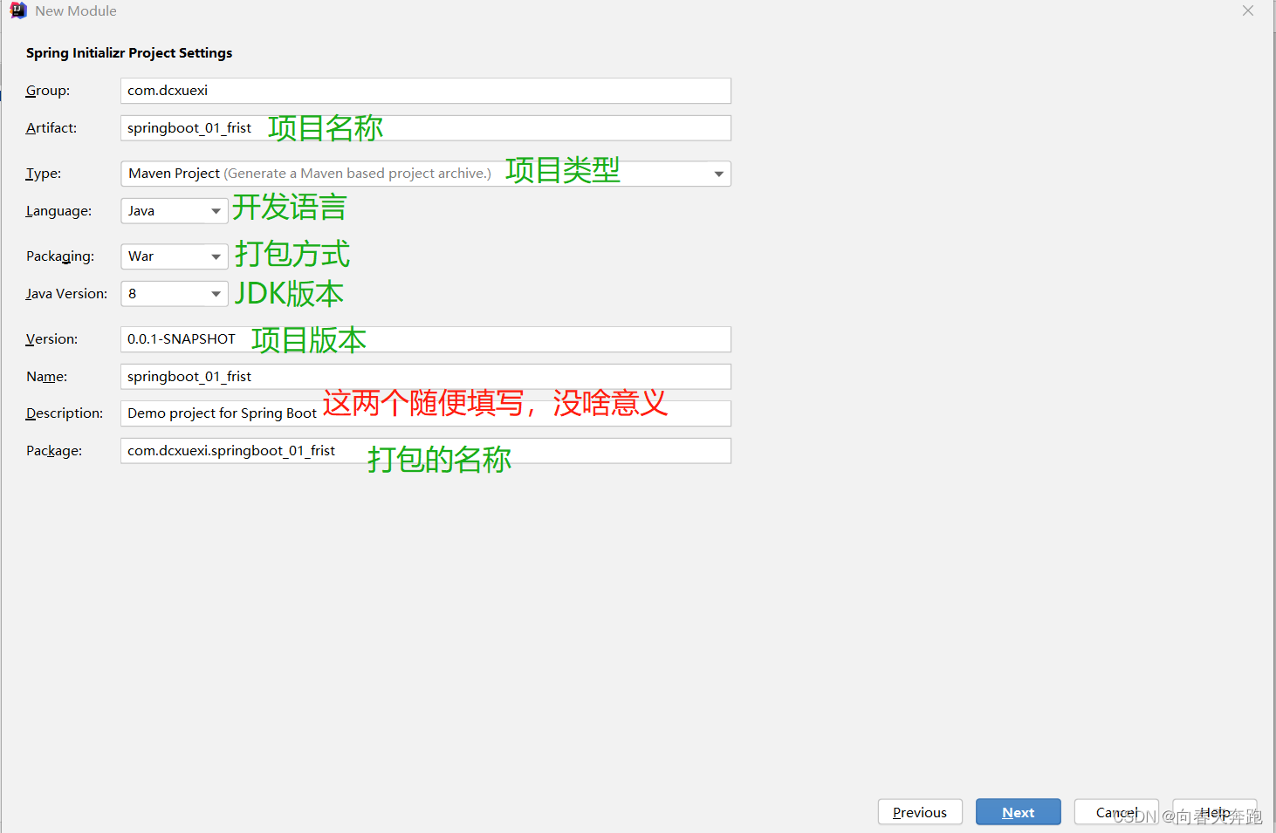
Task: Click the Package input field
Action: coord(426,451)
